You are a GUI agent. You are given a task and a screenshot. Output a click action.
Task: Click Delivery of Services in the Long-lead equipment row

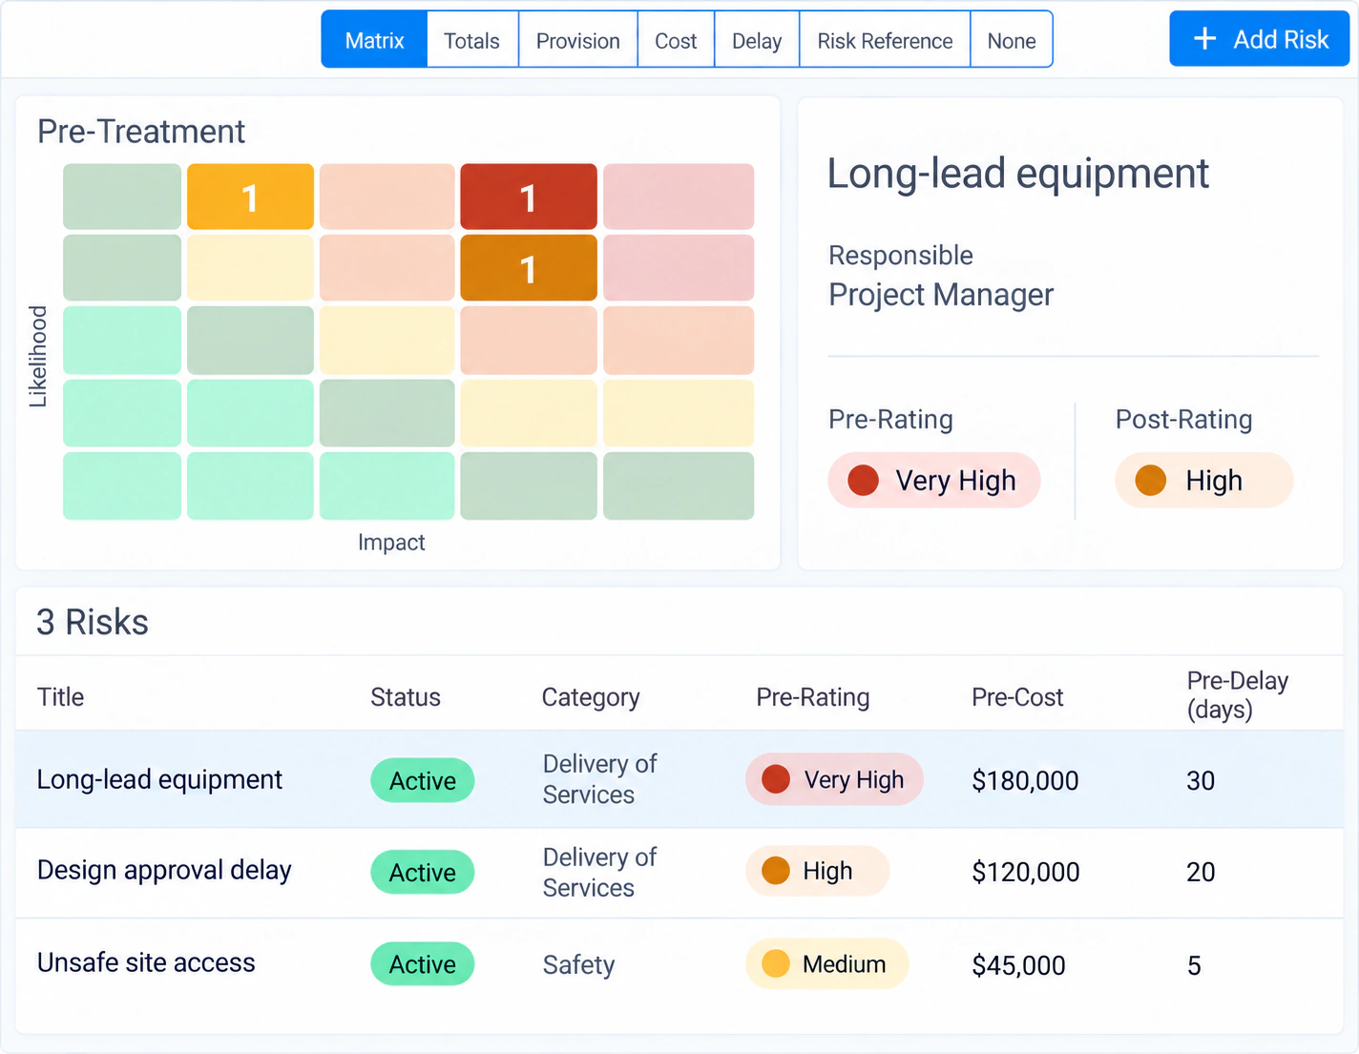coord(599,779)
